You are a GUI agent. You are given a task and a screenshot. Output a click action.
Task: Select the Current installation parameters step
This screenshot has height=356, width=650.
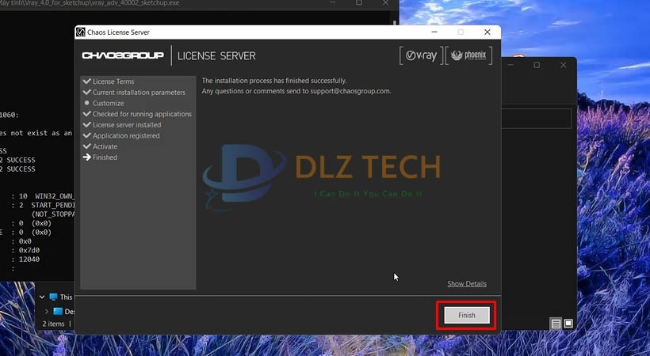(x=139, y=93)
